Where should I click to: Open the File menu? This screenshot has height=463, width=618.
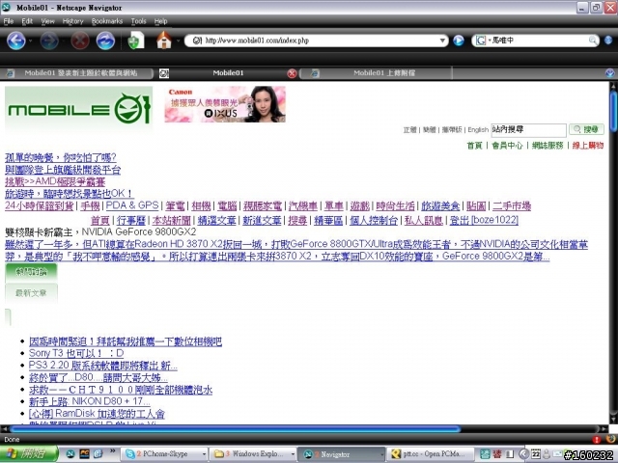(x=9, y=21)
